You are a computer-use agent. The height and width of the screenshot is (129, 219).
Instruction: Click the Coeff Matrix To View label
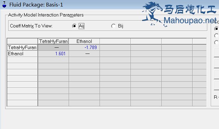31,26
